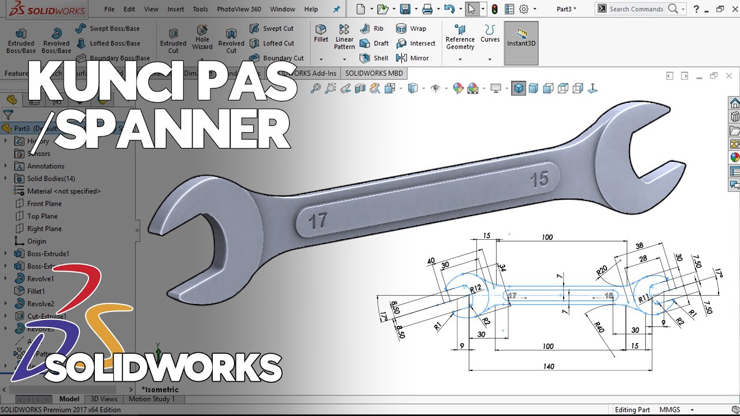Click the Rebuild traffic light icon

(x=494, y=9)
